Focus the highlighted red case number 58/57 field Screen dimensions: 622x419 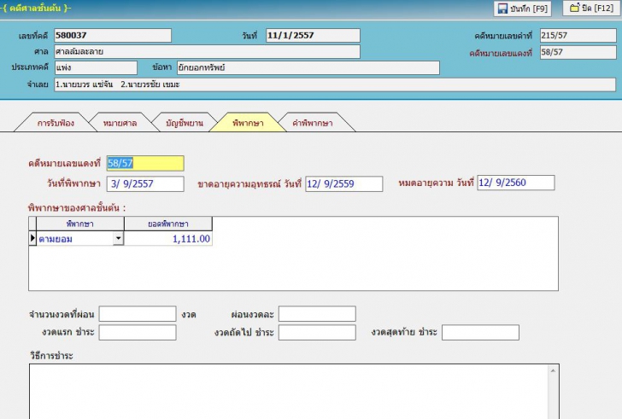tap(145, 163)
